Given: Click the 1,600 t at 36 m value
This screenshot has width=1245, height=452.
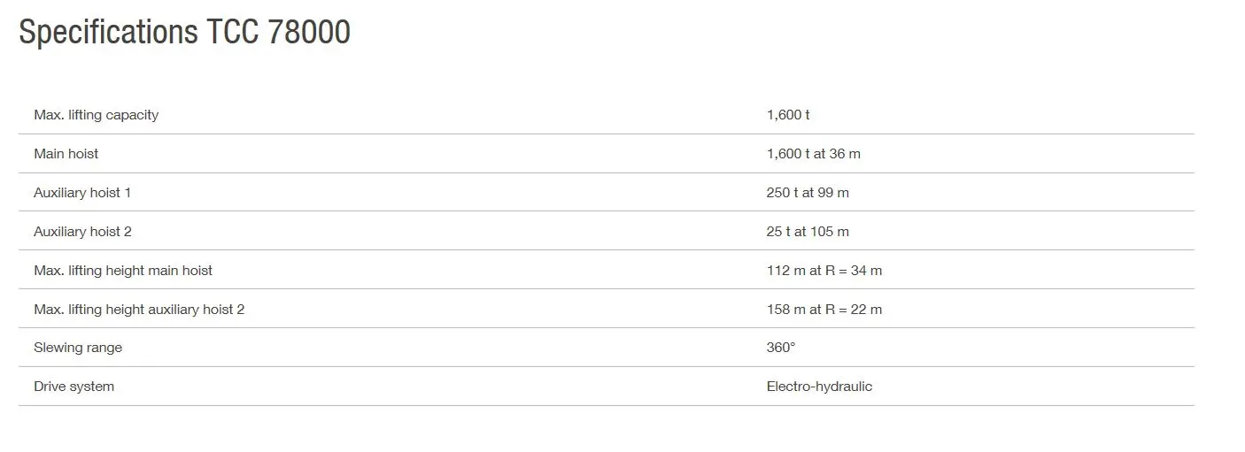Looking at the screenshot, I should tap(814, 154).
